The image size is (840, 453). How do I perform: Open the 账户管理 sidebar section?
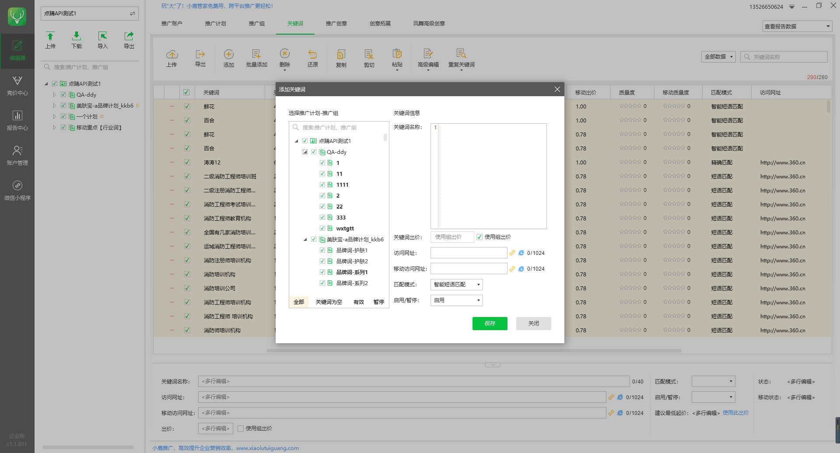[17, 156]
